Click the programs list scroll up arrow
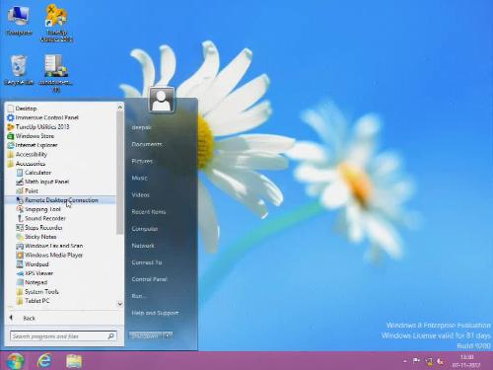 120,108
